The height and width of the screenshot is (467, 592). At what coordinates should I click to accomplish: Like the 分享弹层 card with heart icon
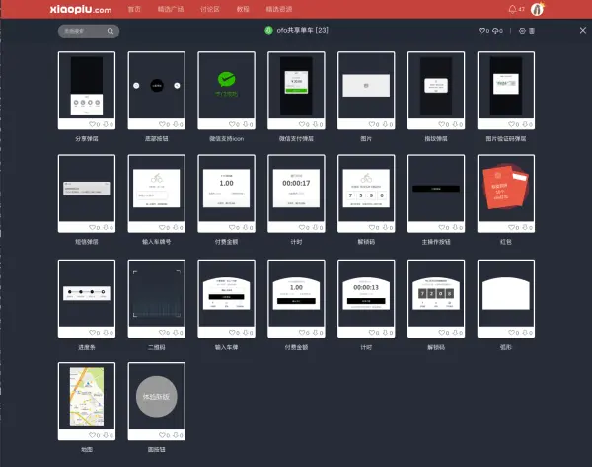tap(94, 124)
